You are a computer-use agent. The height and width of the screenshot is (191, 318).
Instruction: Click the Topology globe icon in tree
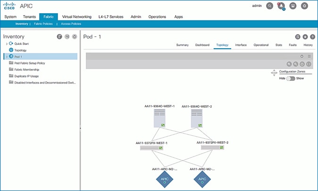(x=11, y=50)
